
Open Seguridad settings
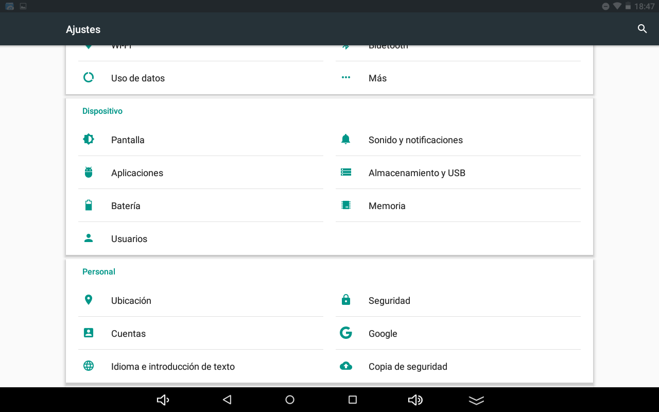point(458,300)
